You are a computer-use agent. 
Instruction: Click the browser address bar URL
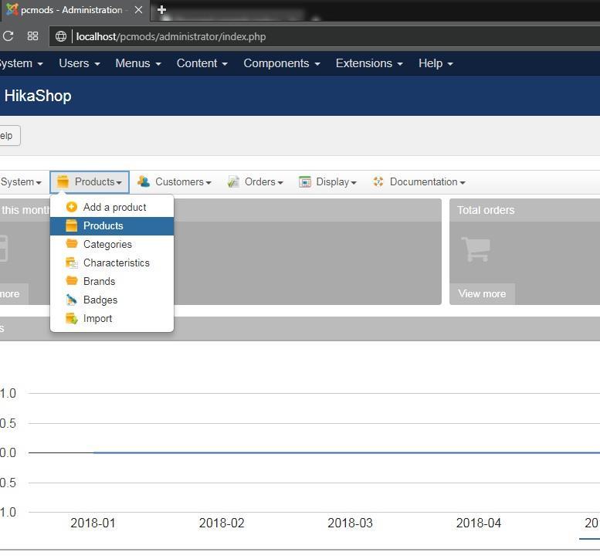coord(171,37)
